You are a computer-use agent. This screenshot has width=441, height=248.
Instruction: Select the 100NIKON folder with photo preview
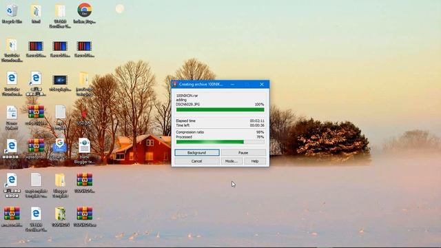60,216
